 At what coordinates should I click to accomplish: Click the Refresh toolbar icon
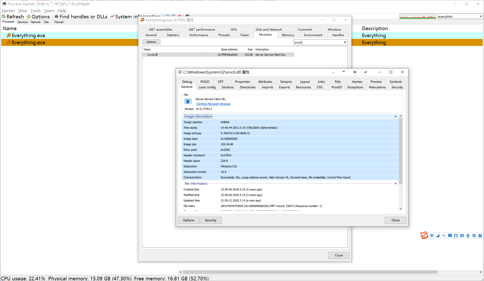coord(4,17)
